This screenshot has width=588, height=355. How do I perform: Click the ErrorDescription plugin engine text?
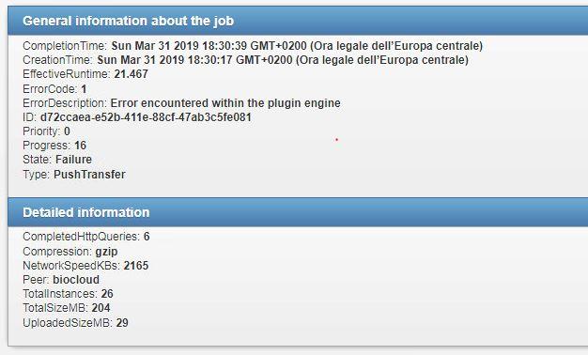pyautogui.click(x=225, y=103)
